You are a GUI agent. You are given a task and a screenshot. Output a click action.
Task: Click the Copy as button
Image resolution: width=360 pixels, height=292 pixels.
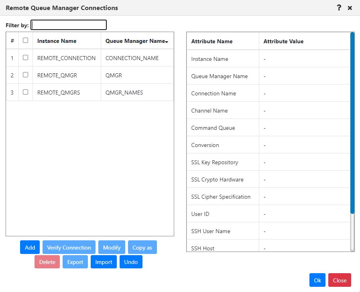point(142,247)
